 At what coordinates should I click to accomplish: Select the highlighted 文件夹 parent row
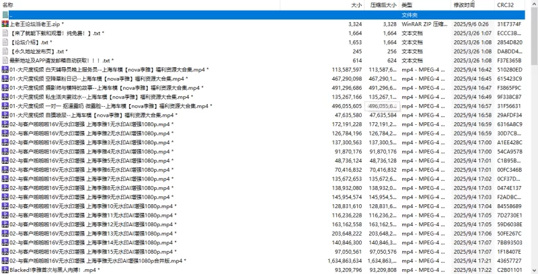[x=262, y=15]
